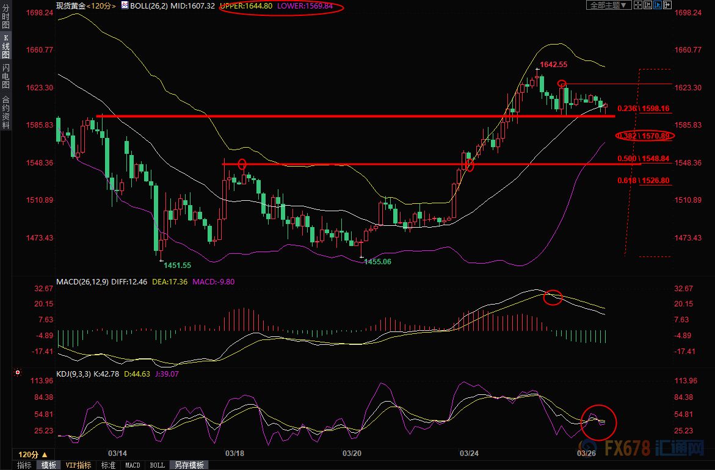Apply the 标准 template
The image size is (715, 470).
108,465
